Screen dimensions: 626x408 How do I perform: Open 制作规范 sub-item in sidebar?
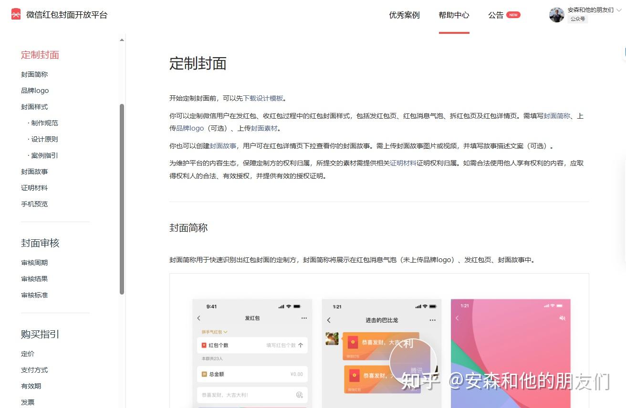click(43, 123)
